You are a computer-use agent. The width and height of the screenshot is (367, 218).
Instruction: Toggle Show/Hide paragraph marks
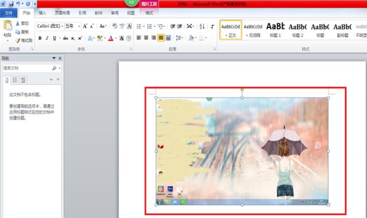click(x=212, y=26)
